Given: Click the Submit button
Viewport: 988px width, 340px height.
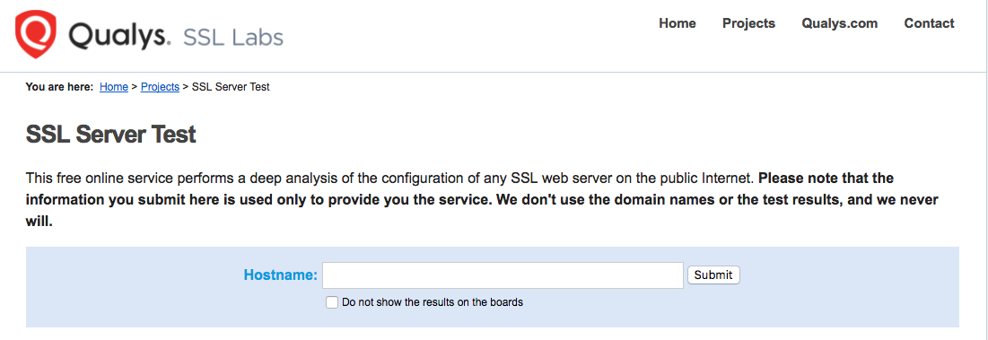Looking at the screenshot, I should (x=713, y=275).
